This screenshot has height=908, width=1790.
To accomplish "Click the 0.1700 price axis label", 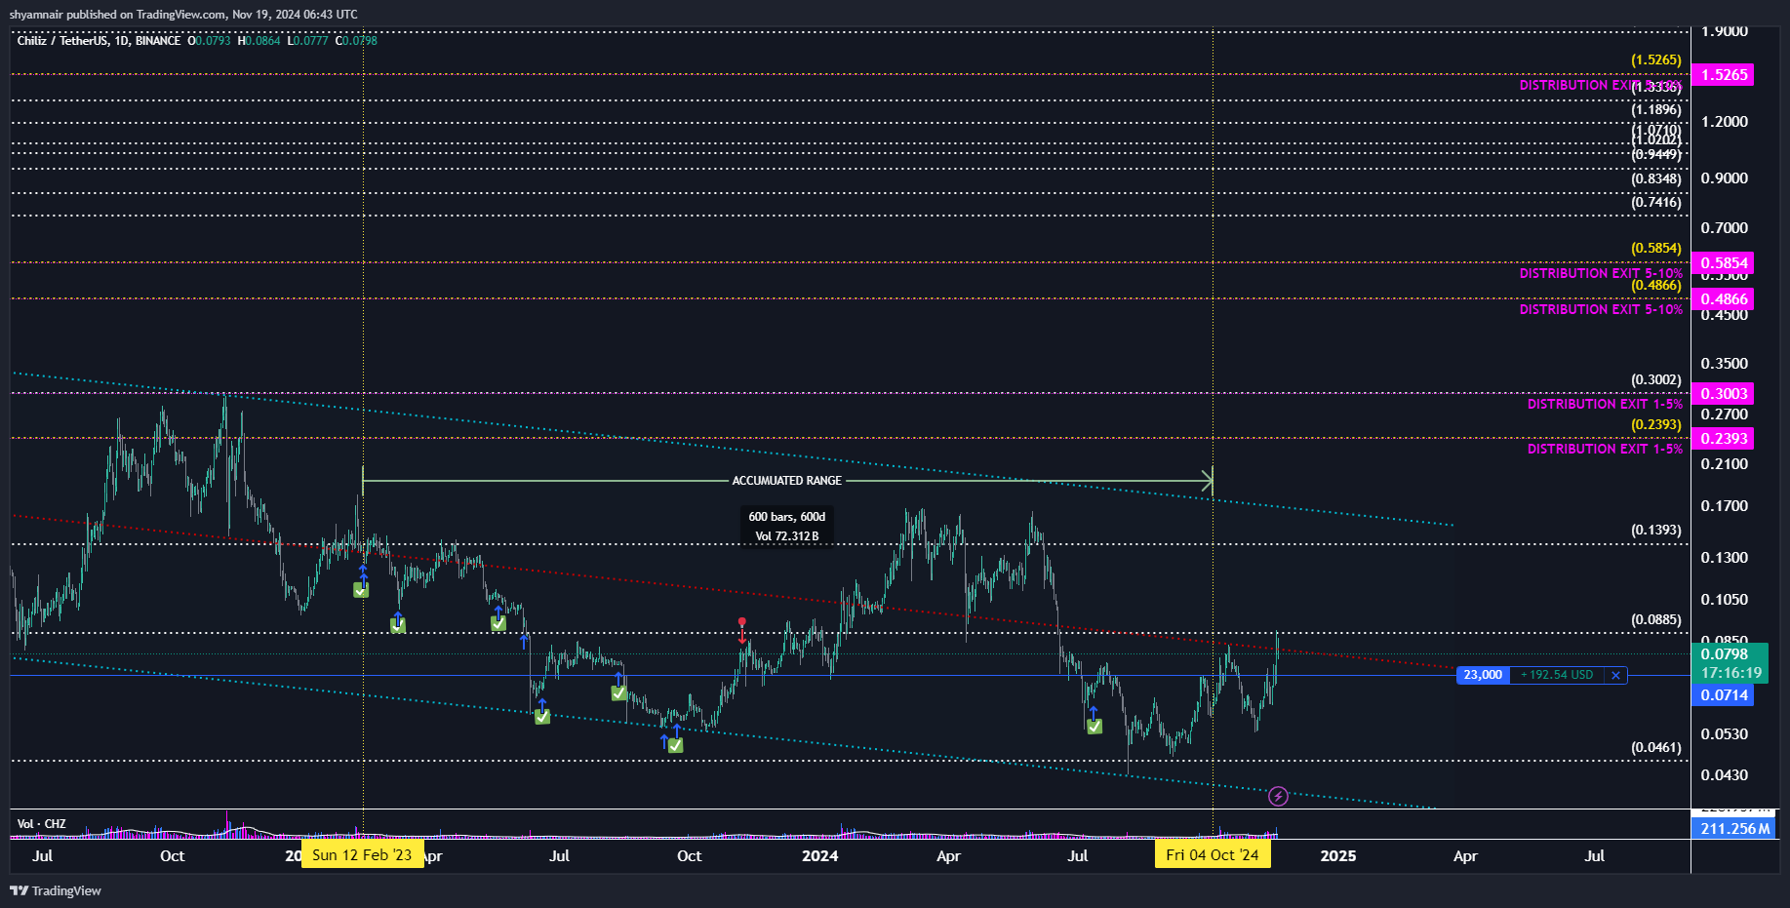I will 1725,506.
